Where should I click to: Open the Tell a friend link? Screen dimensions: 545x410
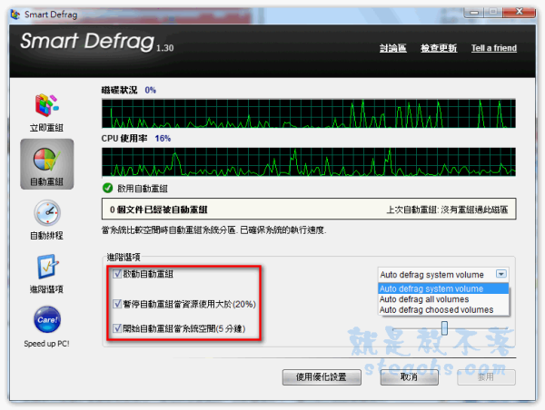click(494, 48)
